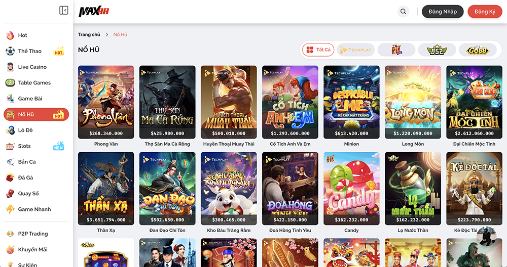Click Nổ Hũ breadcrumb text
Viewport: 507px width, 267px height.
(x=120, y=34)
